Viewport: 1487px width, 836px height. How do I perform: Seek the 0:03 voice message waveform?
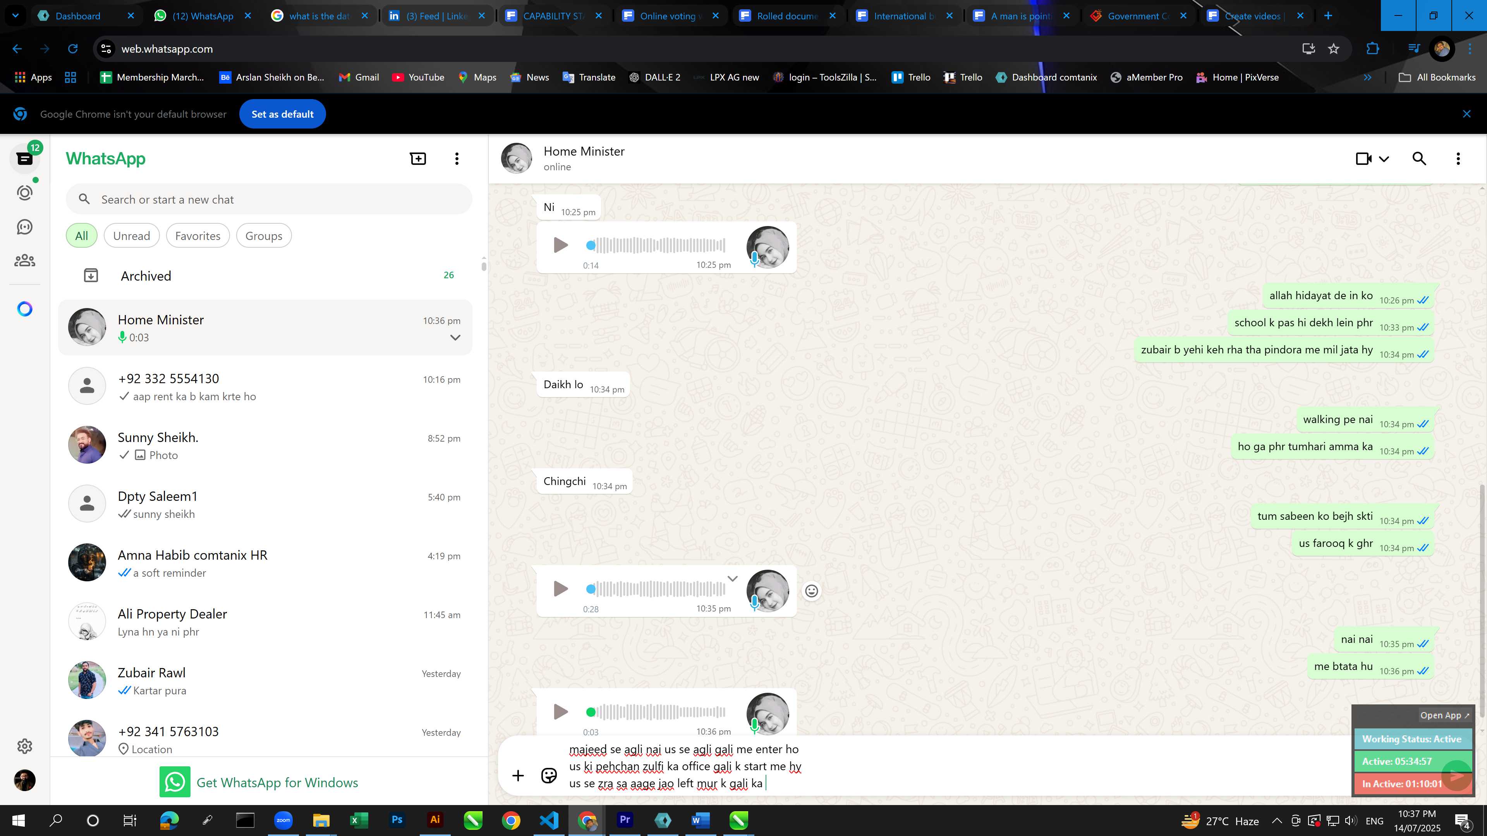(x=656, y=711)
